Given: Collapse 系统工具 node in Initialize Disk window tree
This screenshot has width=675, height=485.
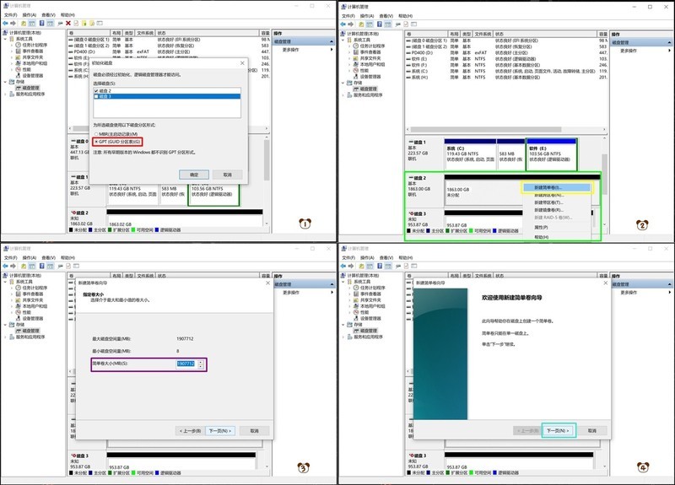Looking at the screenshot, I should click(6, 39).
